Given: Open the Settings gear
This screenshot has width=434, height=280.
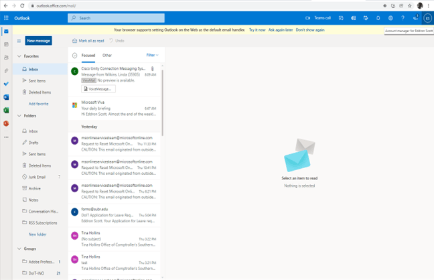Looking at the screenshot, I should [390, 18].
